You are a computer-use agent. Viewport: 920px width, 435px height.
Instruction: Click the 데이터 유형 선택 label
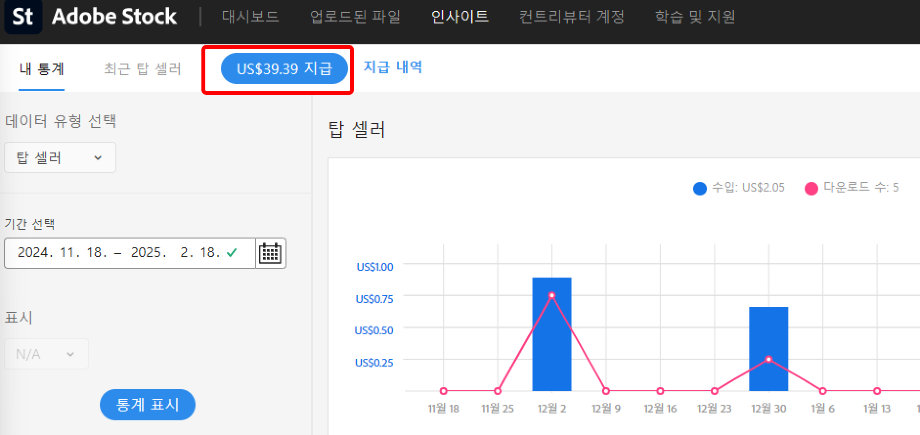click(61, 121)
